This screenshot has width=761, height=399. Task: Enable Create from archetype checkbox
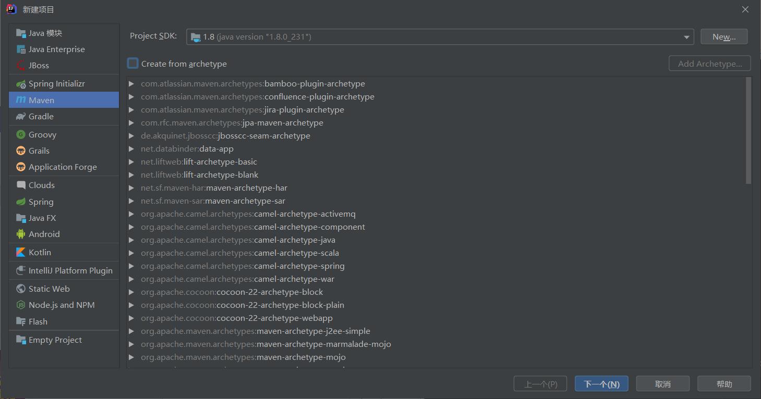click(133, 64)
